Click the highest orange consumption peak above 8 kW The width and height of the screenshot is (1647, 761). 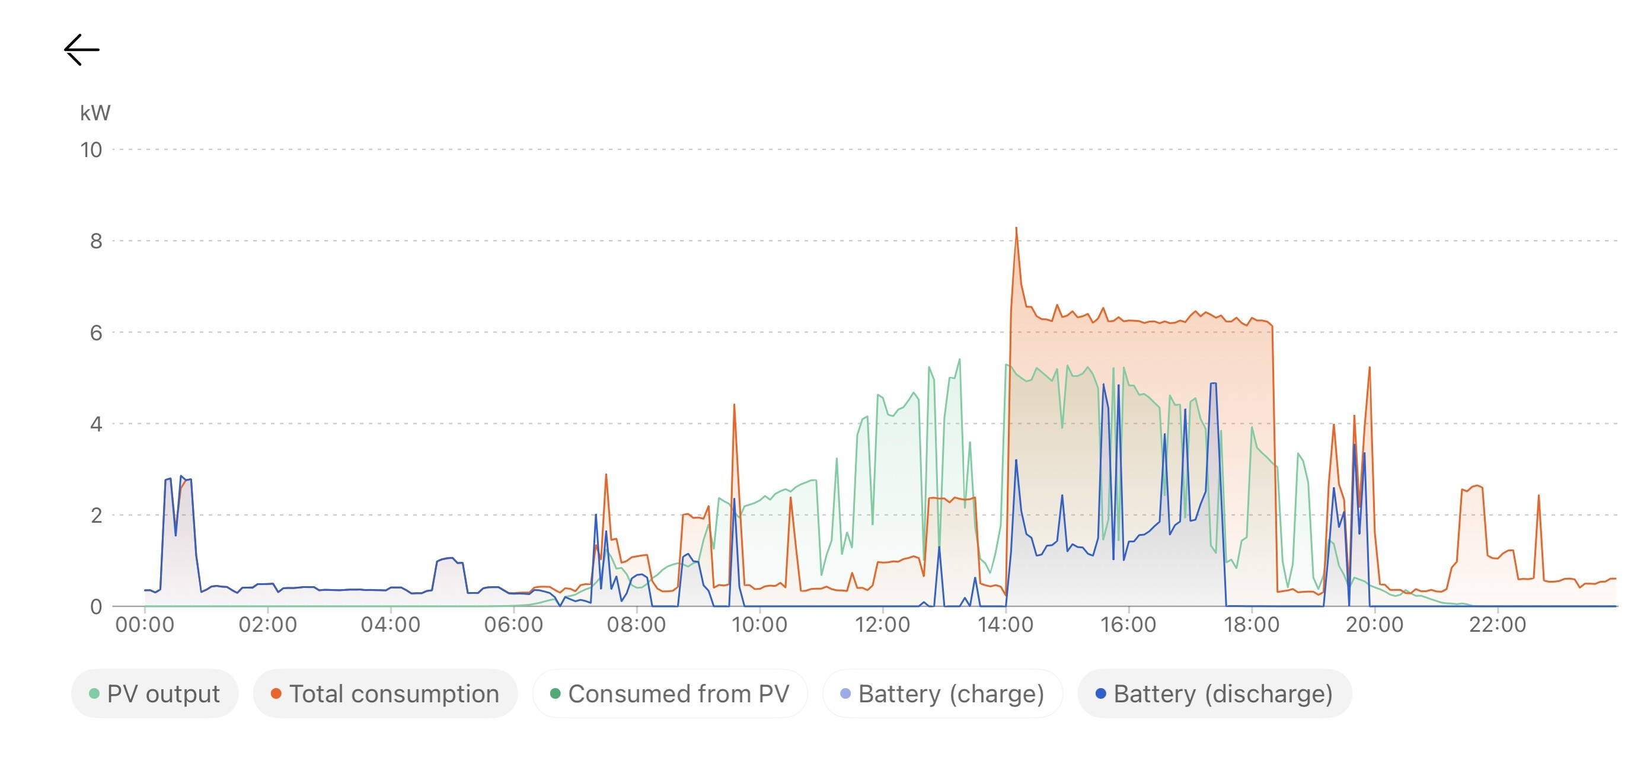coord(1016,228)
